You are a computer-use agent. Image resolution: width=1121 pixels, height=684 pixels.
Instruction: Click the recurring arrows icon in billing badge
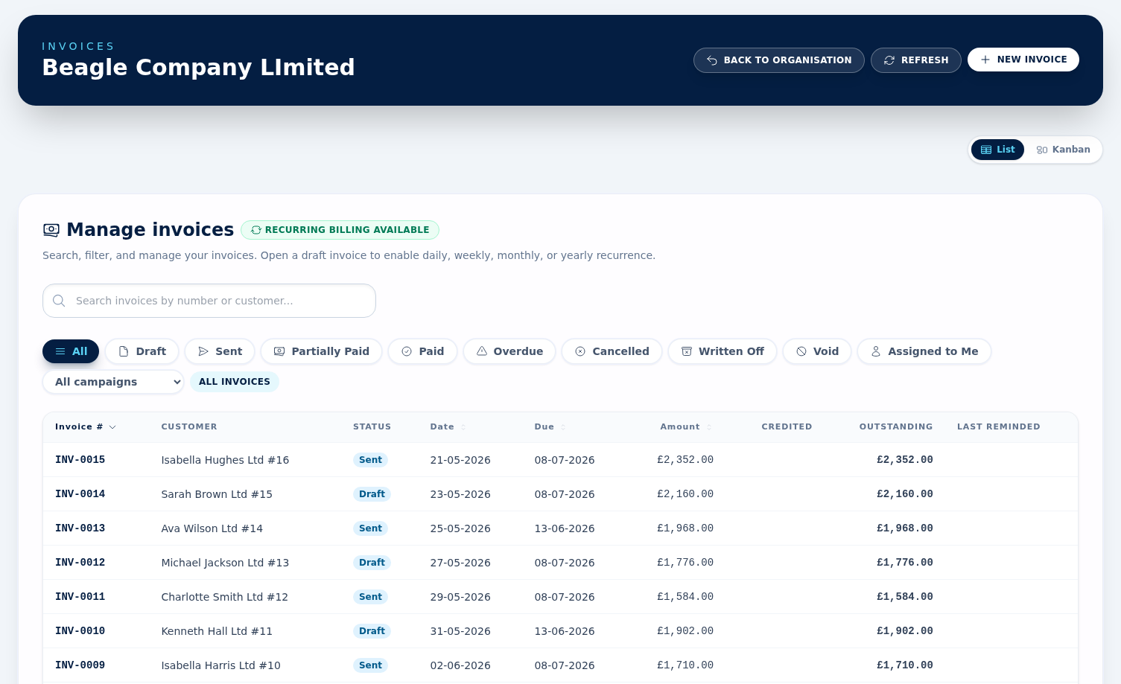256,230
